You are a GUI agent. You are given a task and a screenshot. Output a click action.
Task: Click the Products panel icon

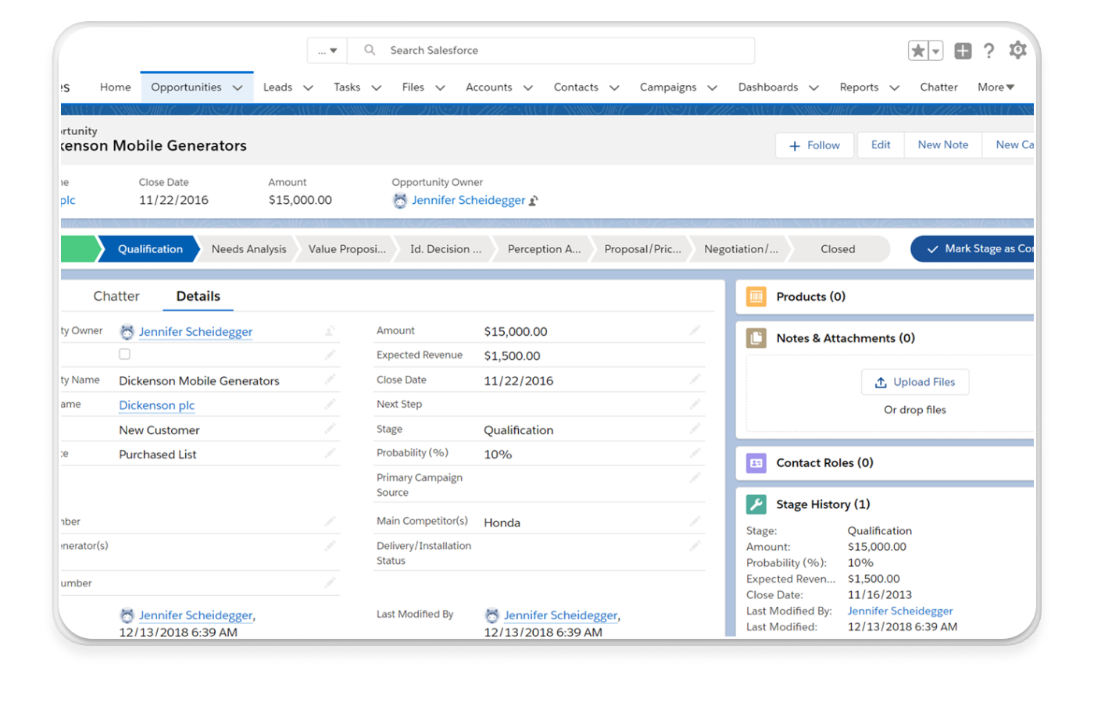click(x=756, y=297)
